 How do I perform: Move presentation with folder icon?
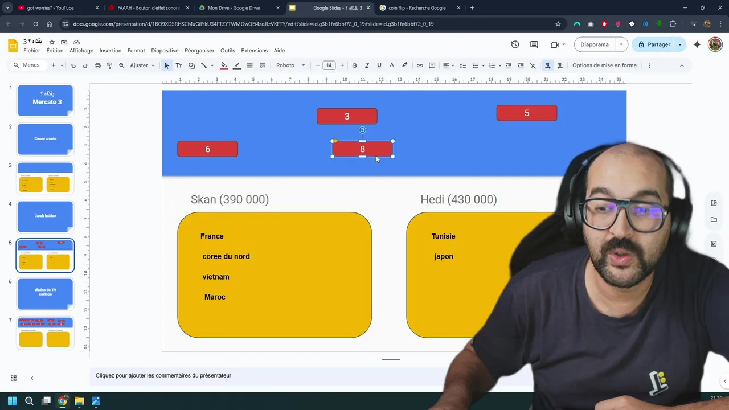pos(64,42)
